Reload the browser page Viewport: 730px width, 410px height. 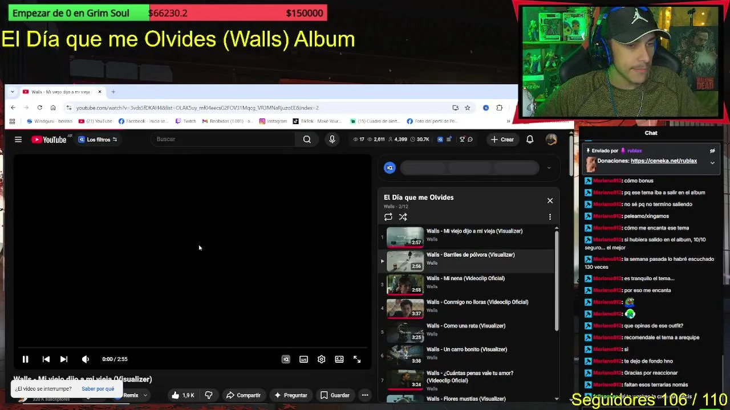[39, 108]
